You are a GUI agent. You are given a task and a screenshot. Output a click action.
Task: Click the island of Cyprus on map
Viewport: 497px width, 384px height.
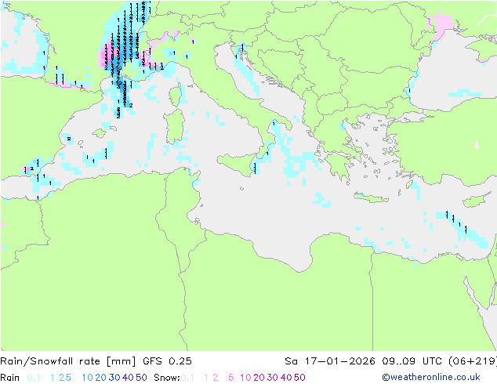click(476, 201)
